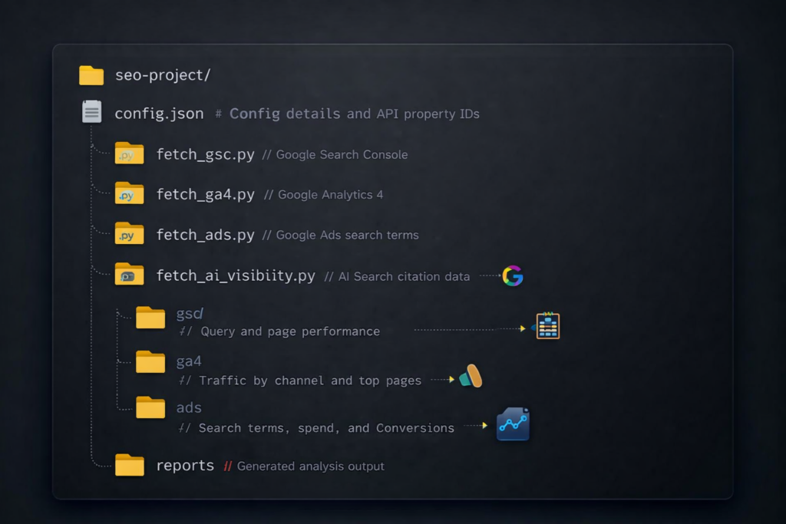This screenshot has height=524, width=786.
Task: Click the reports label text
Action: (x=184, y=465)
